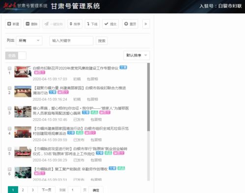This screenshot has height=193, width=245.
Task: Open article 【巾帼共建美丽家园清洁行动】
Action: coord(81,131)
